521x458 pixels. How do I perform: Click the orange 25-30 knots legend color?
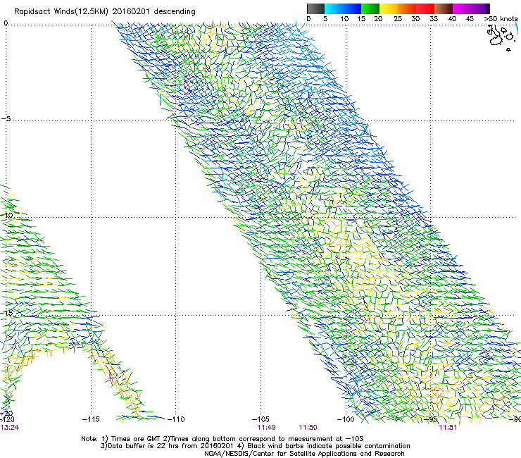(407, 8)
